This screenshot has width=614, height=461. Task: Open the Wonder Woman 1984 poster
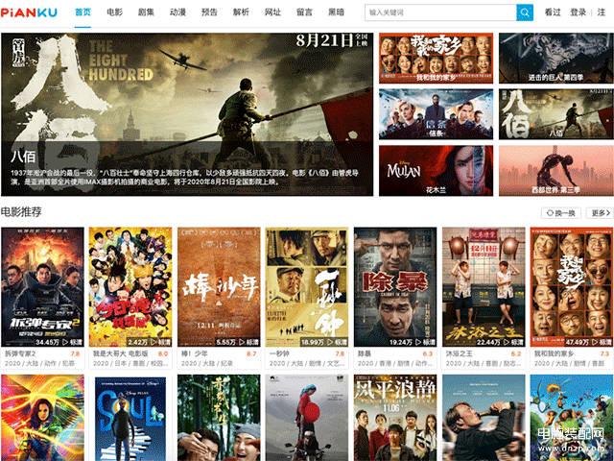click(x=42, y=418)
